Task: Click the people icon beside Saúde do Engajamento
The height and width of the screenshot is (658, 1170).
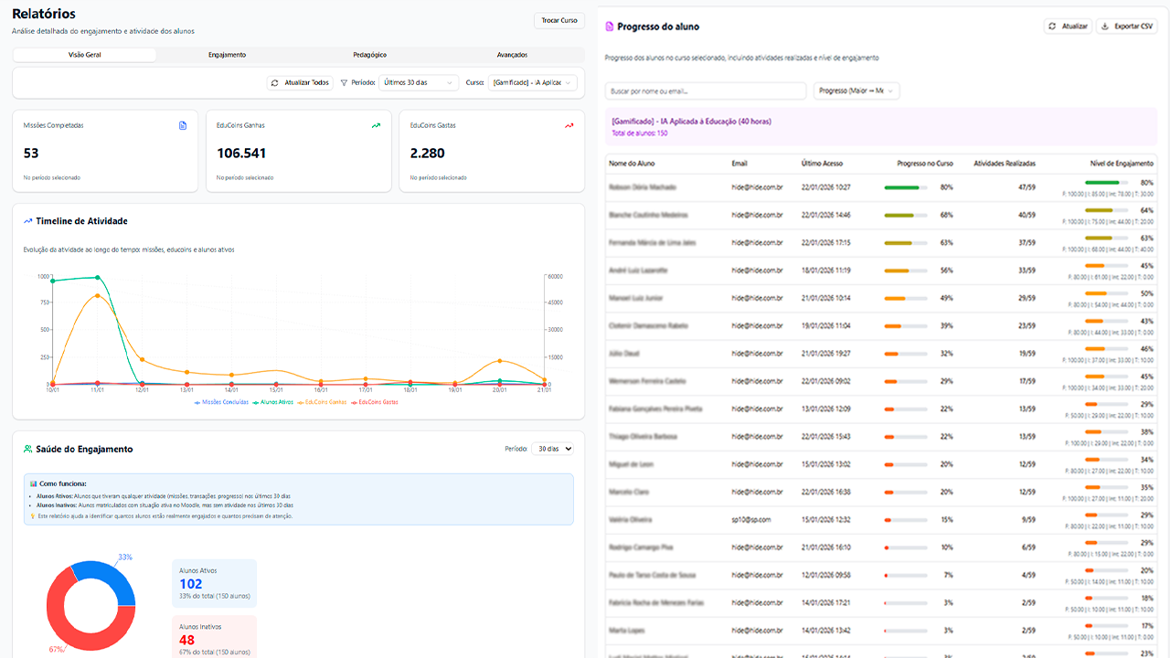Action: pos(28,449)
